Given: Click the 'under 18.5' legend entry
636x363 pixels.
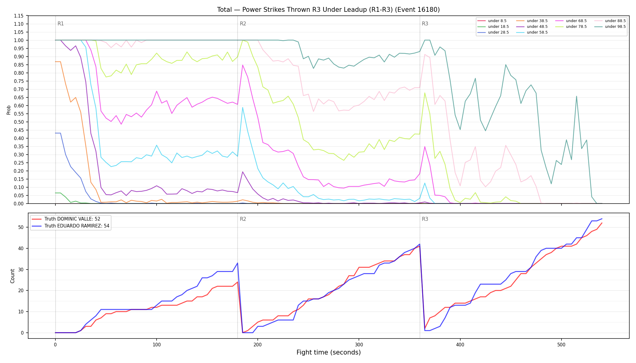Looking at the screenshot, I should 493,27.
